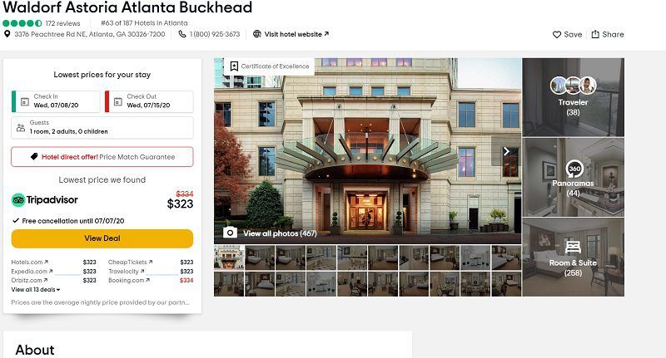This screenshot has width=666, height=358.
Task: Open the 172 reviews link
Action: pos(63,23)
